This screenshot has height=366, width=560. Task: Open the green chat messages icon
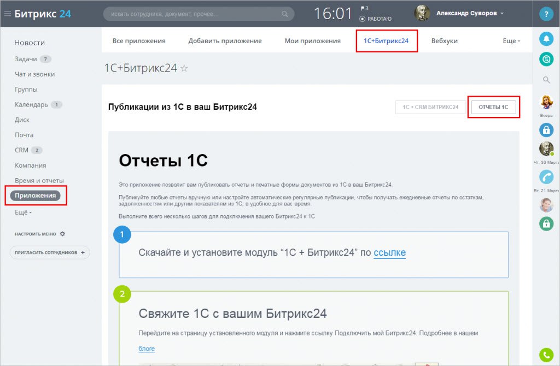[546, 59]
